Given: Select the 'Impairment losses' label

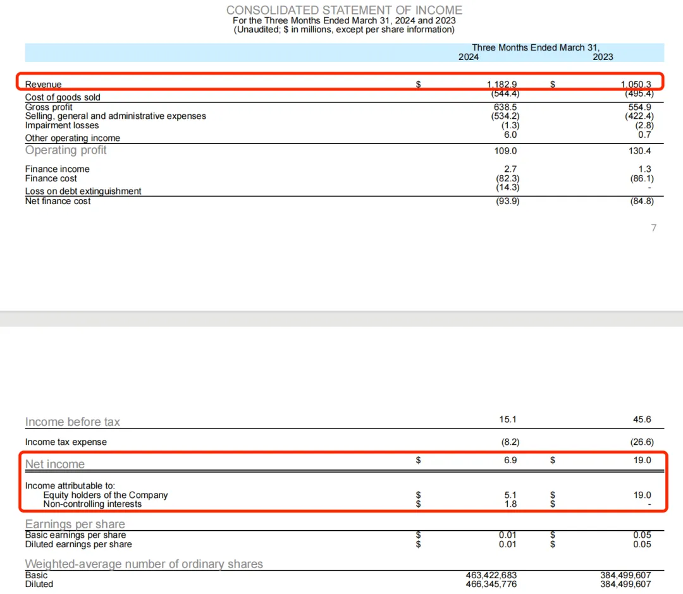Looking at the screenshot, I should 62,125.
